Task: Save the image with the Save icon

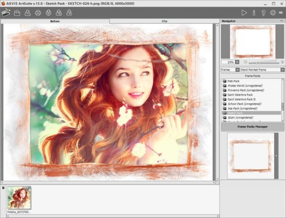Action: pyautogui.click(x=28, y=13)
